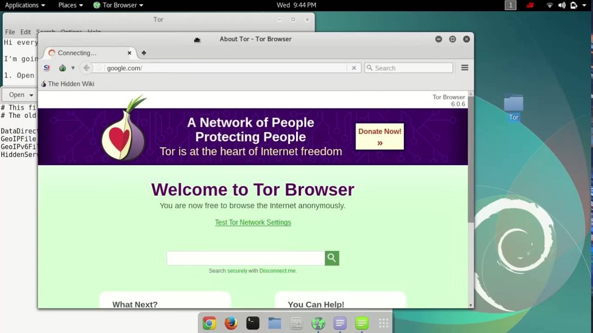Launch Chrome from the dock
The width and height of the screenshot is (593, 333).
pyautogui.click(x=209, y=323)
